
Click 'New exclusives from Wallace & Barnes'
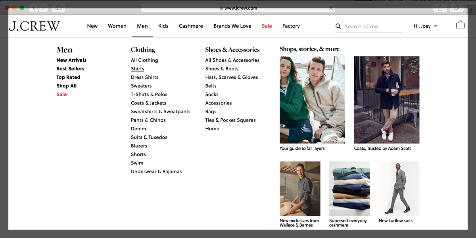tap(299, 223)
